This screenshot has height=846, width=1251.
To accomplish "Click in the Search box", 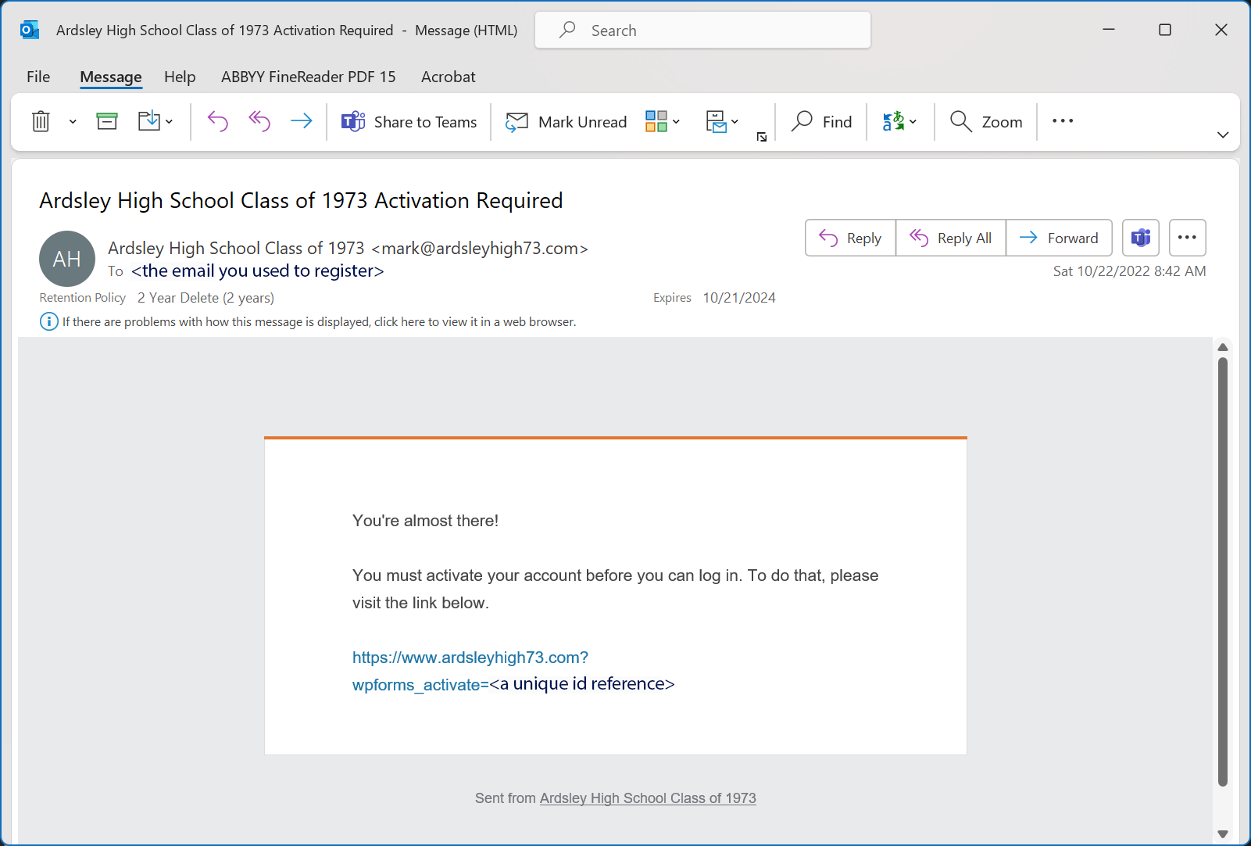I will tap(702, 30).
